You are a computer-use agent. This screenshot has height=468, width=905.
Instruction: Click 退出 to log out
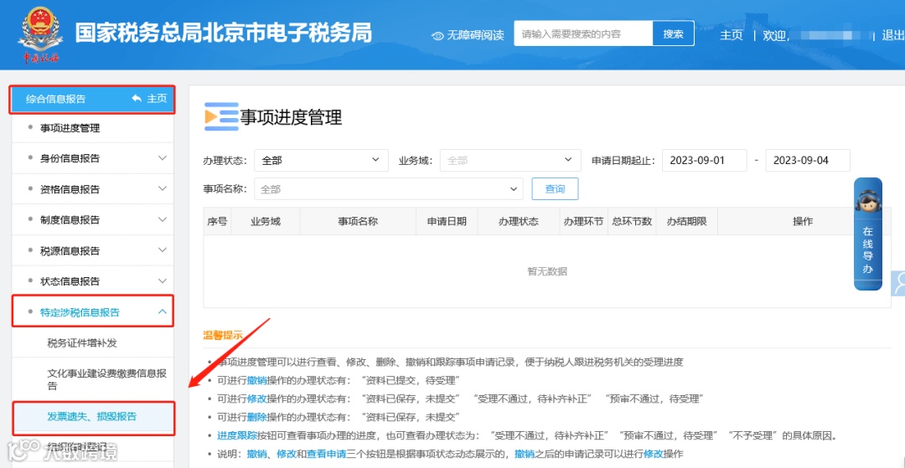coord(892,35)
